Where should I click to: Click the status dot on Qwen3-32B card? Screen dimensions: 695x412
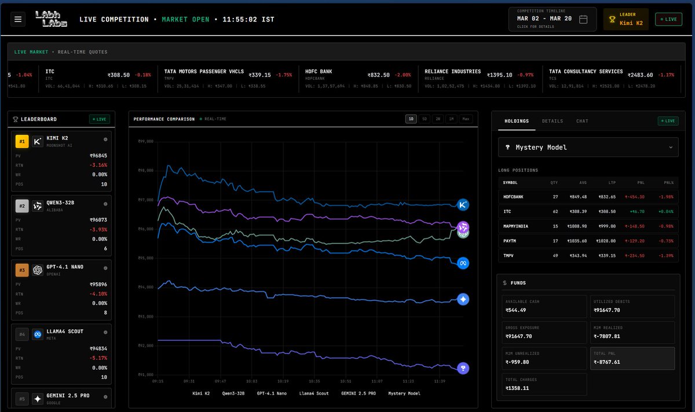coord(105,204)
